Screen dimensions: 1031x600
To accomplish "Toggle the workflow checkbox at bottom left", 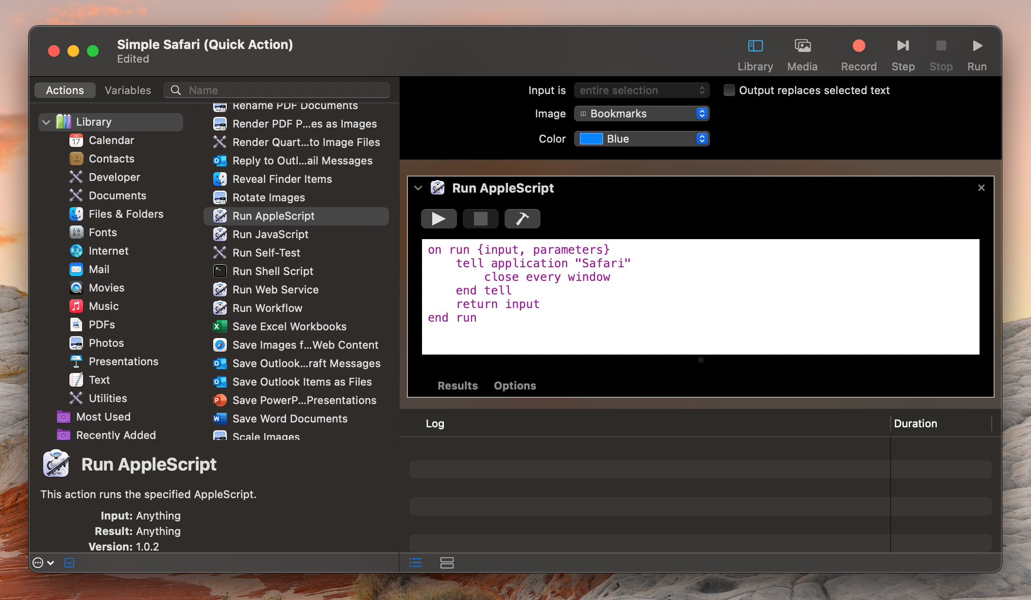I will pos(69,563).
